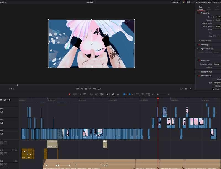Click the timeline zoom in plus button

(x=169, y=94)
